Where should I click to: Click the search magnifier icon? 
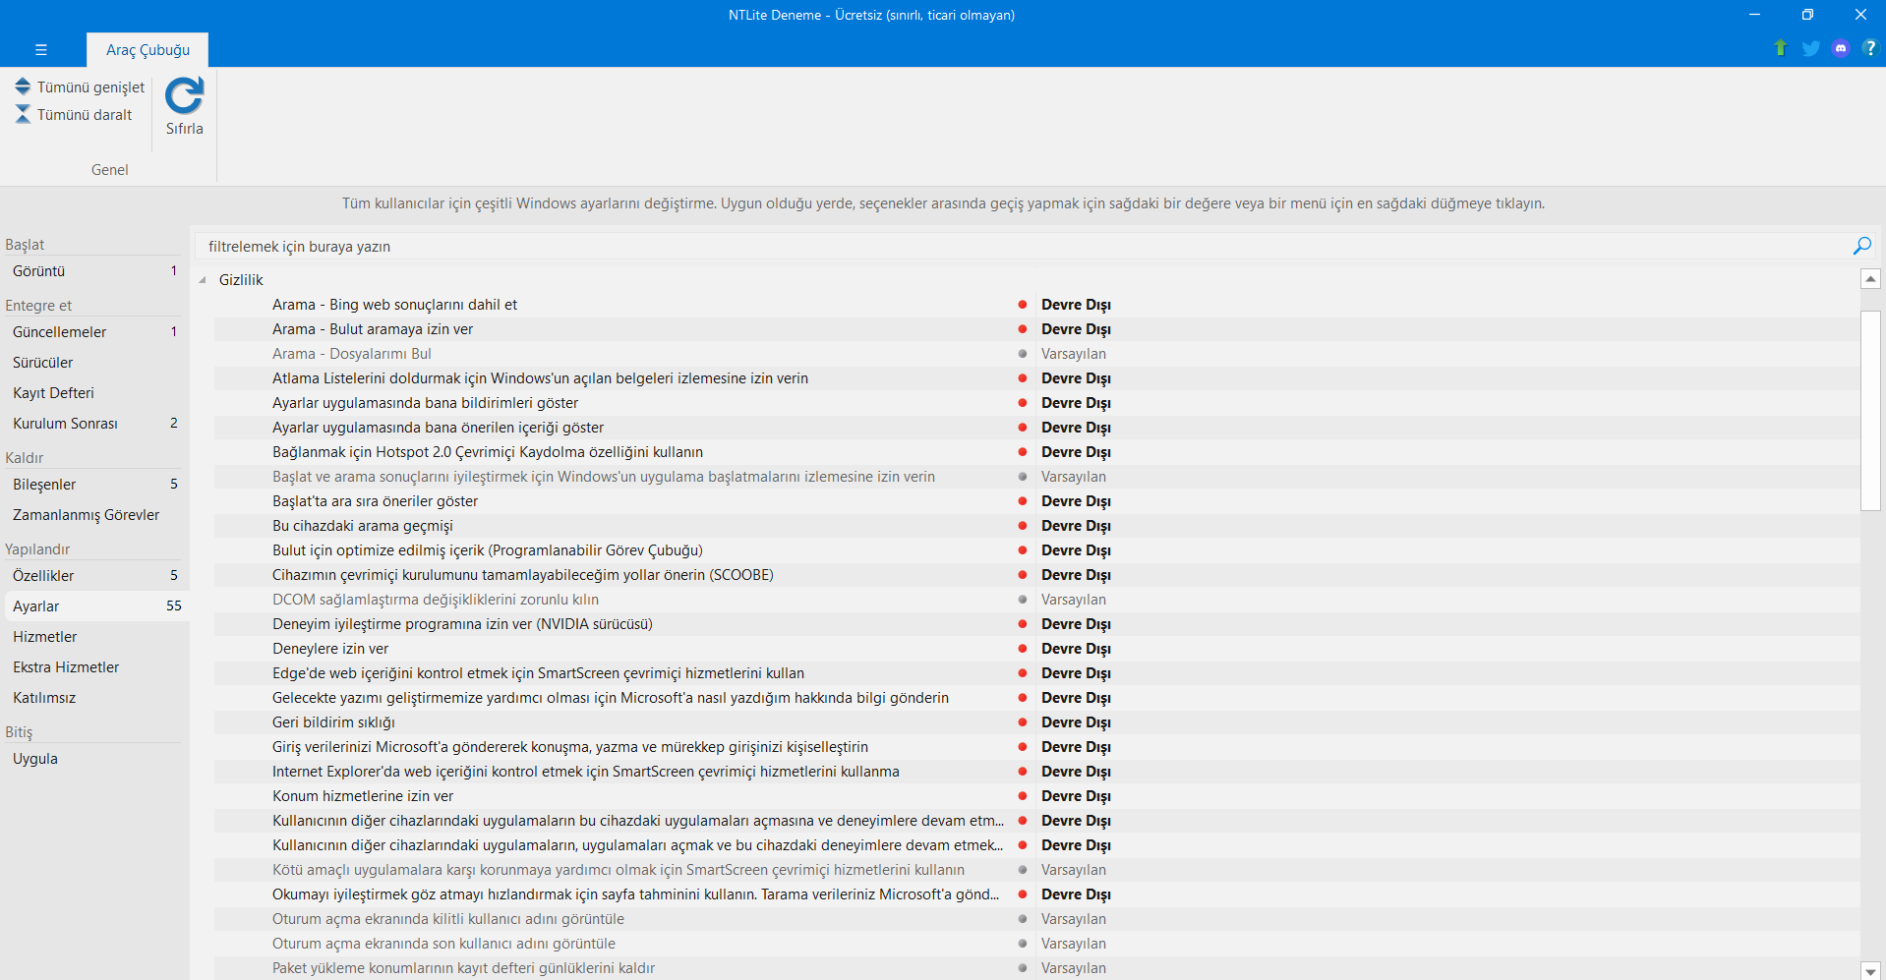click(x=1861, y=246)
